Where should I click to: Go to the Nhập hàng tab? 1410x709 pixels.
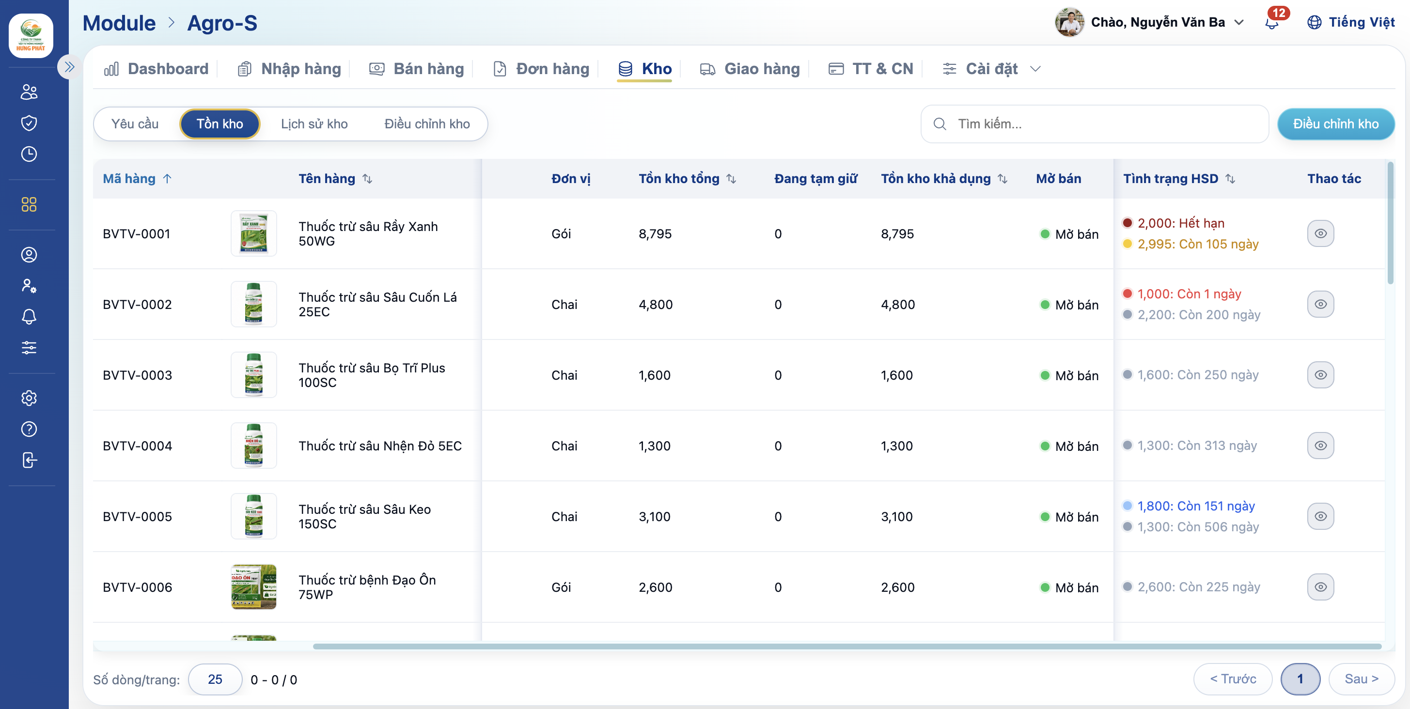289,69
